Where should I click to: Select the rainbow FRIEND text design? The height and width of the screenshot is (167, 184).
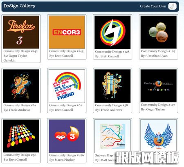[67, 86]
